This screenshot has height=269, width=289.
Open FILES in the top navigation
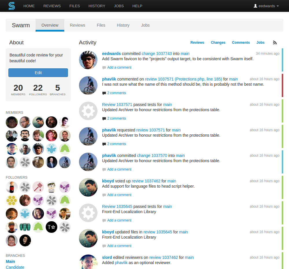coord(74,6)
